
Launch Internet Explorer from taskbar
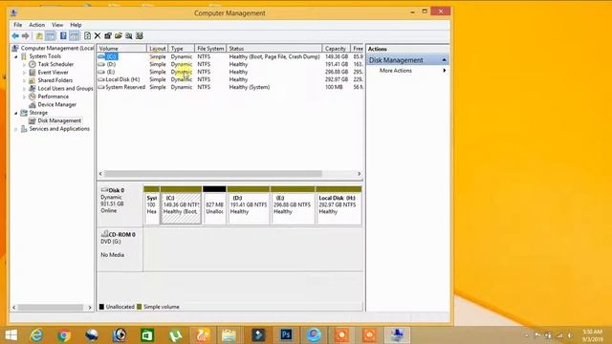point(36,335)
